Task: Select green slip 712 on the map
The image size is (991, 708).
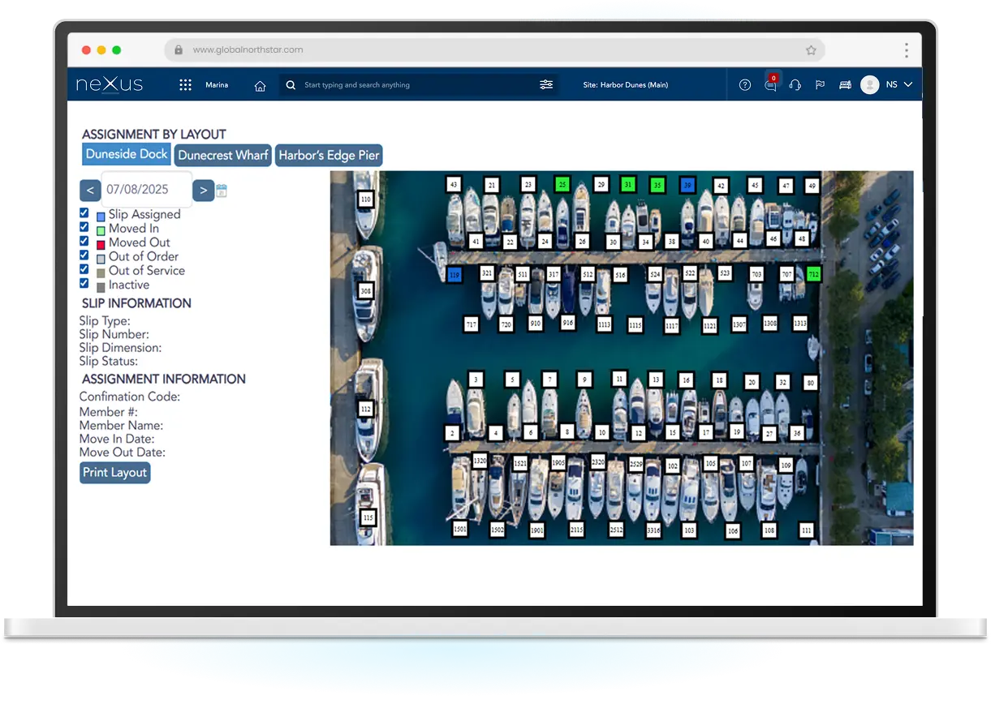Action: [x=813, y=274]
